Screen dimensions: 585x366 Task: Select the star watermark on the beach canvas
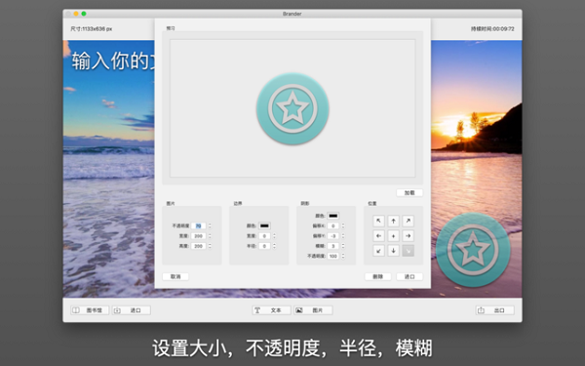(473, 250)
